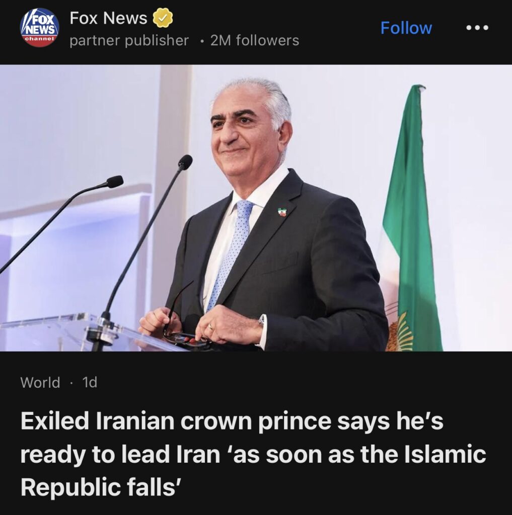Open the World category tag
Viewport: 512px width, 515px height.
[40, 382]
